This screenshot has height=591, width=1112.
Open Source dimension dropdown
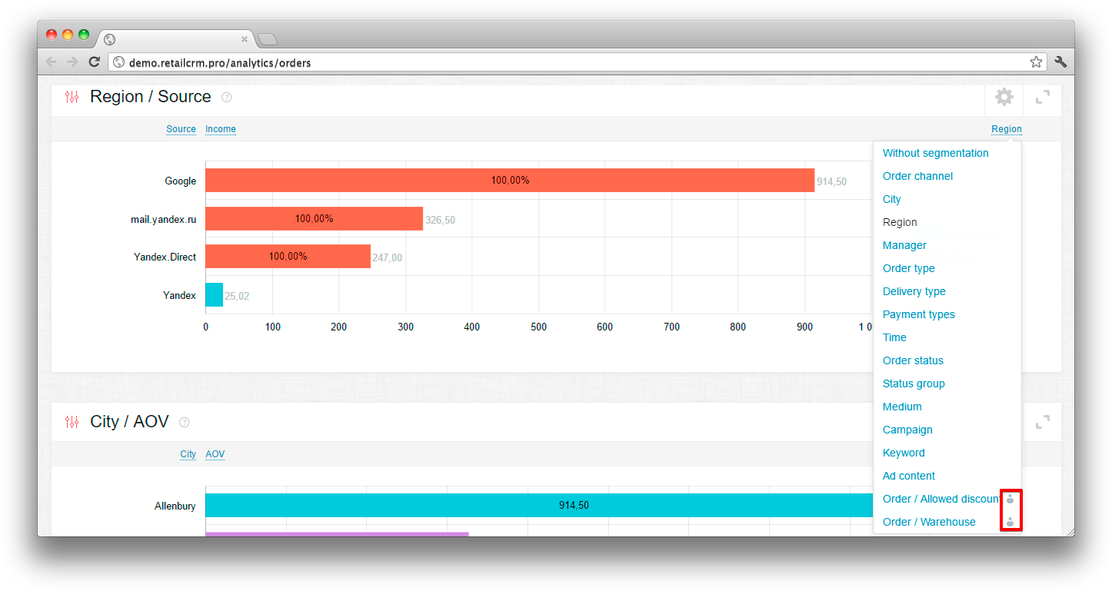(x=181, y=129)
